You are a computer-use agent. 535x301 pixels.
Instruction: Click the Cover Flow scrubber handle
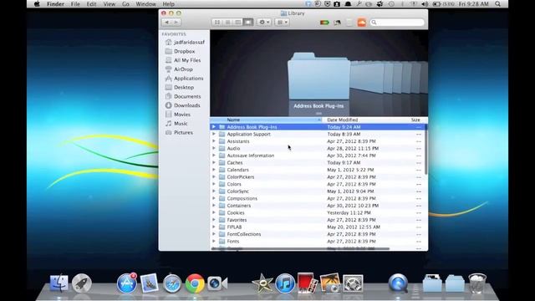coord(318,114)
